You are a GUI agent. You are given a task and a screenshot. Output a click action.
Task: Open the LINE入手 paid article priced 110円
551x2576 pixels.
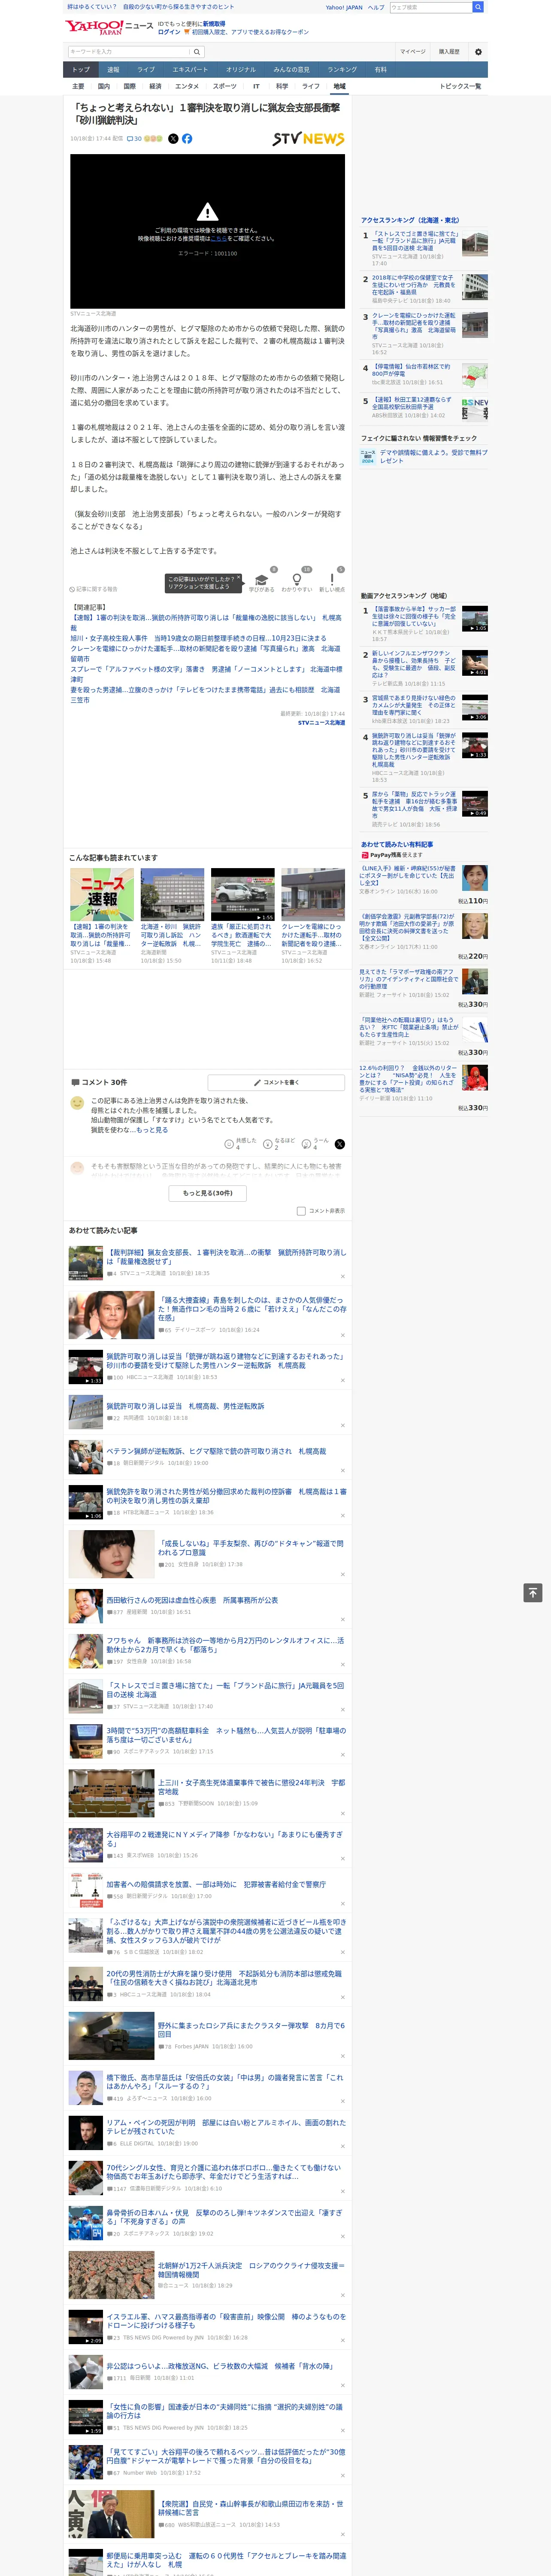tap(408, 876)
